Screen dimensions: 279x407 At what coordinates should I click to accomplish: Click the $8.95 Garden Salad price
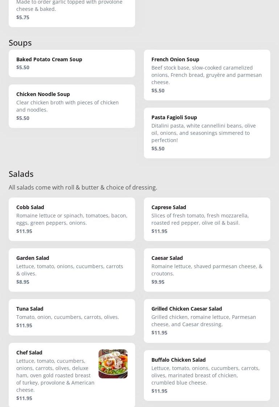(23, 282)
